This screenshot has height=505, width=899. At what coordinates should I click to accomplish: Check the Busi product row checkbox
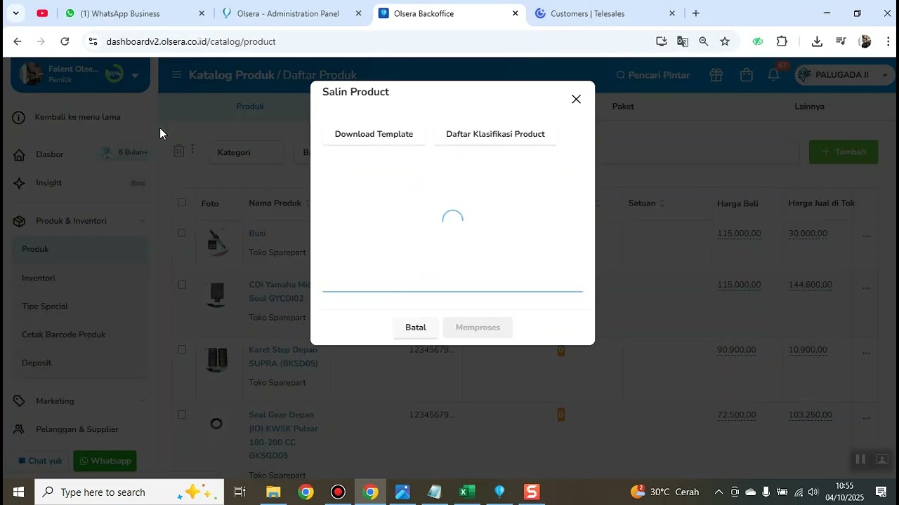(x=182, y=233)
